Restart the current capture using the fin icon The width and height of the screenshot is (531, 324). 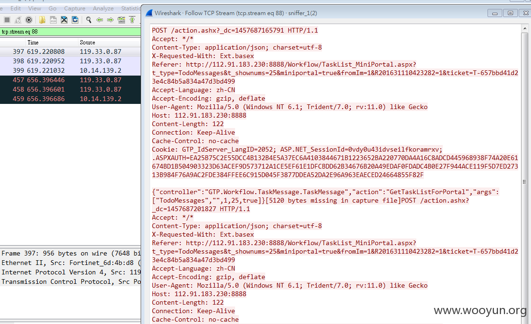click(17, 20)
